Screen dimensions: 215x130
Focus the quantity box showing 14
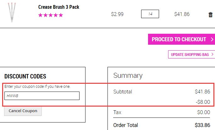[150, 14]
